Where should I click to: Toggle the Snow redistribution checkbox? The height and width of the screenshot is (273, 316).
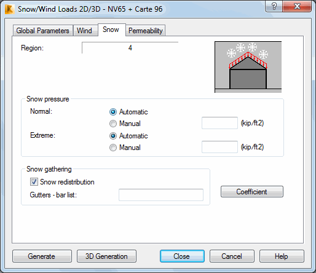pos(34,182)
